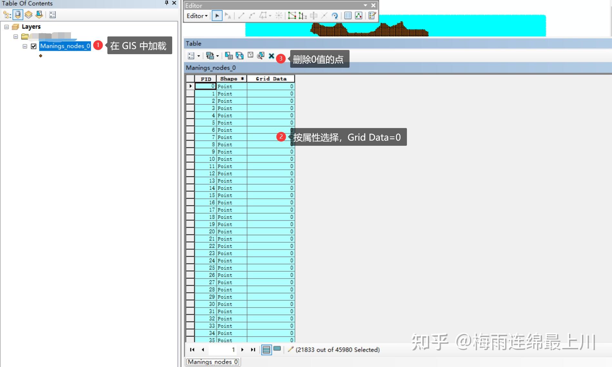The width and height of the screenshot is (612, 367).
Task: Toggle the pin on Table Of Contents panel
Action: (x=166, y=3)
